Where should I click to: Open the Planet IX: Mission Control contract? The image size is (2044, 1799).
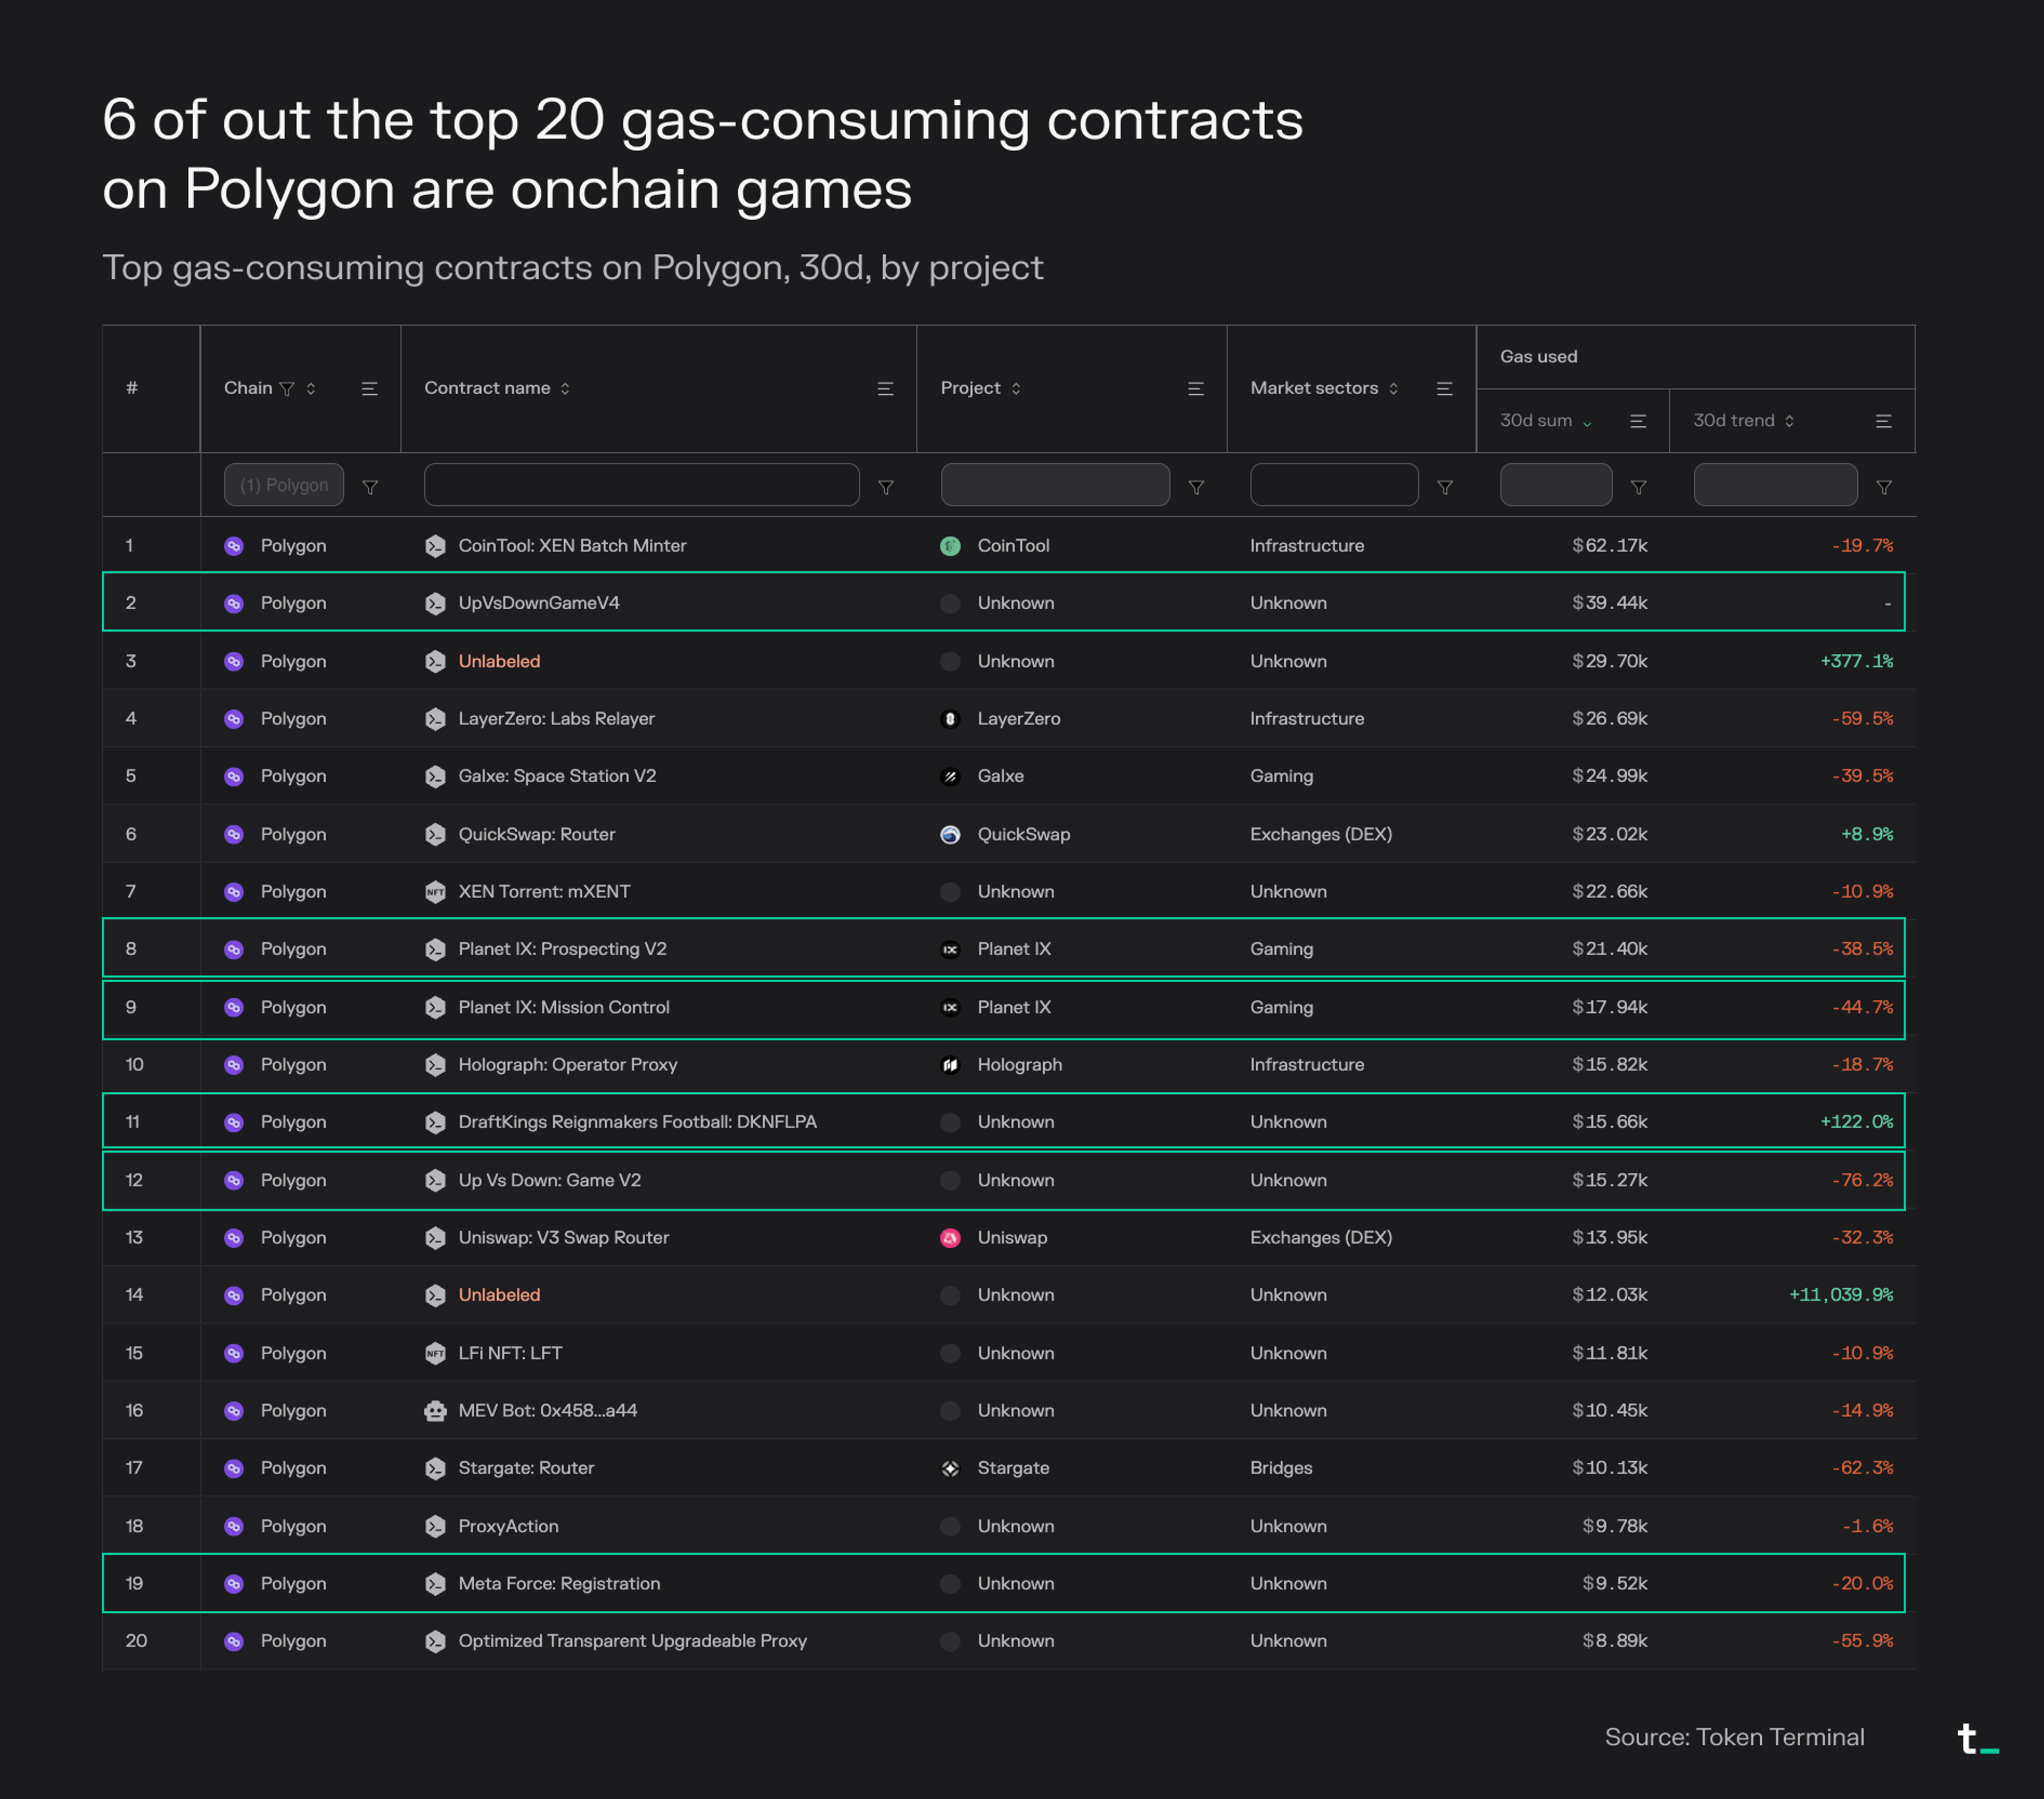(563, 1007)
